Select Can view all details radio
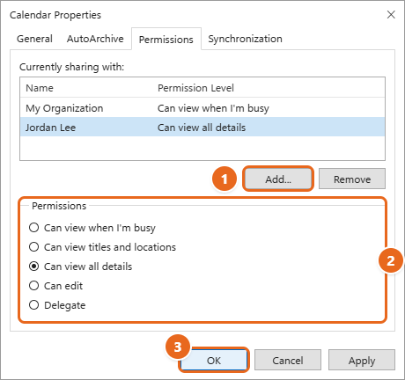 coord(80,267)
